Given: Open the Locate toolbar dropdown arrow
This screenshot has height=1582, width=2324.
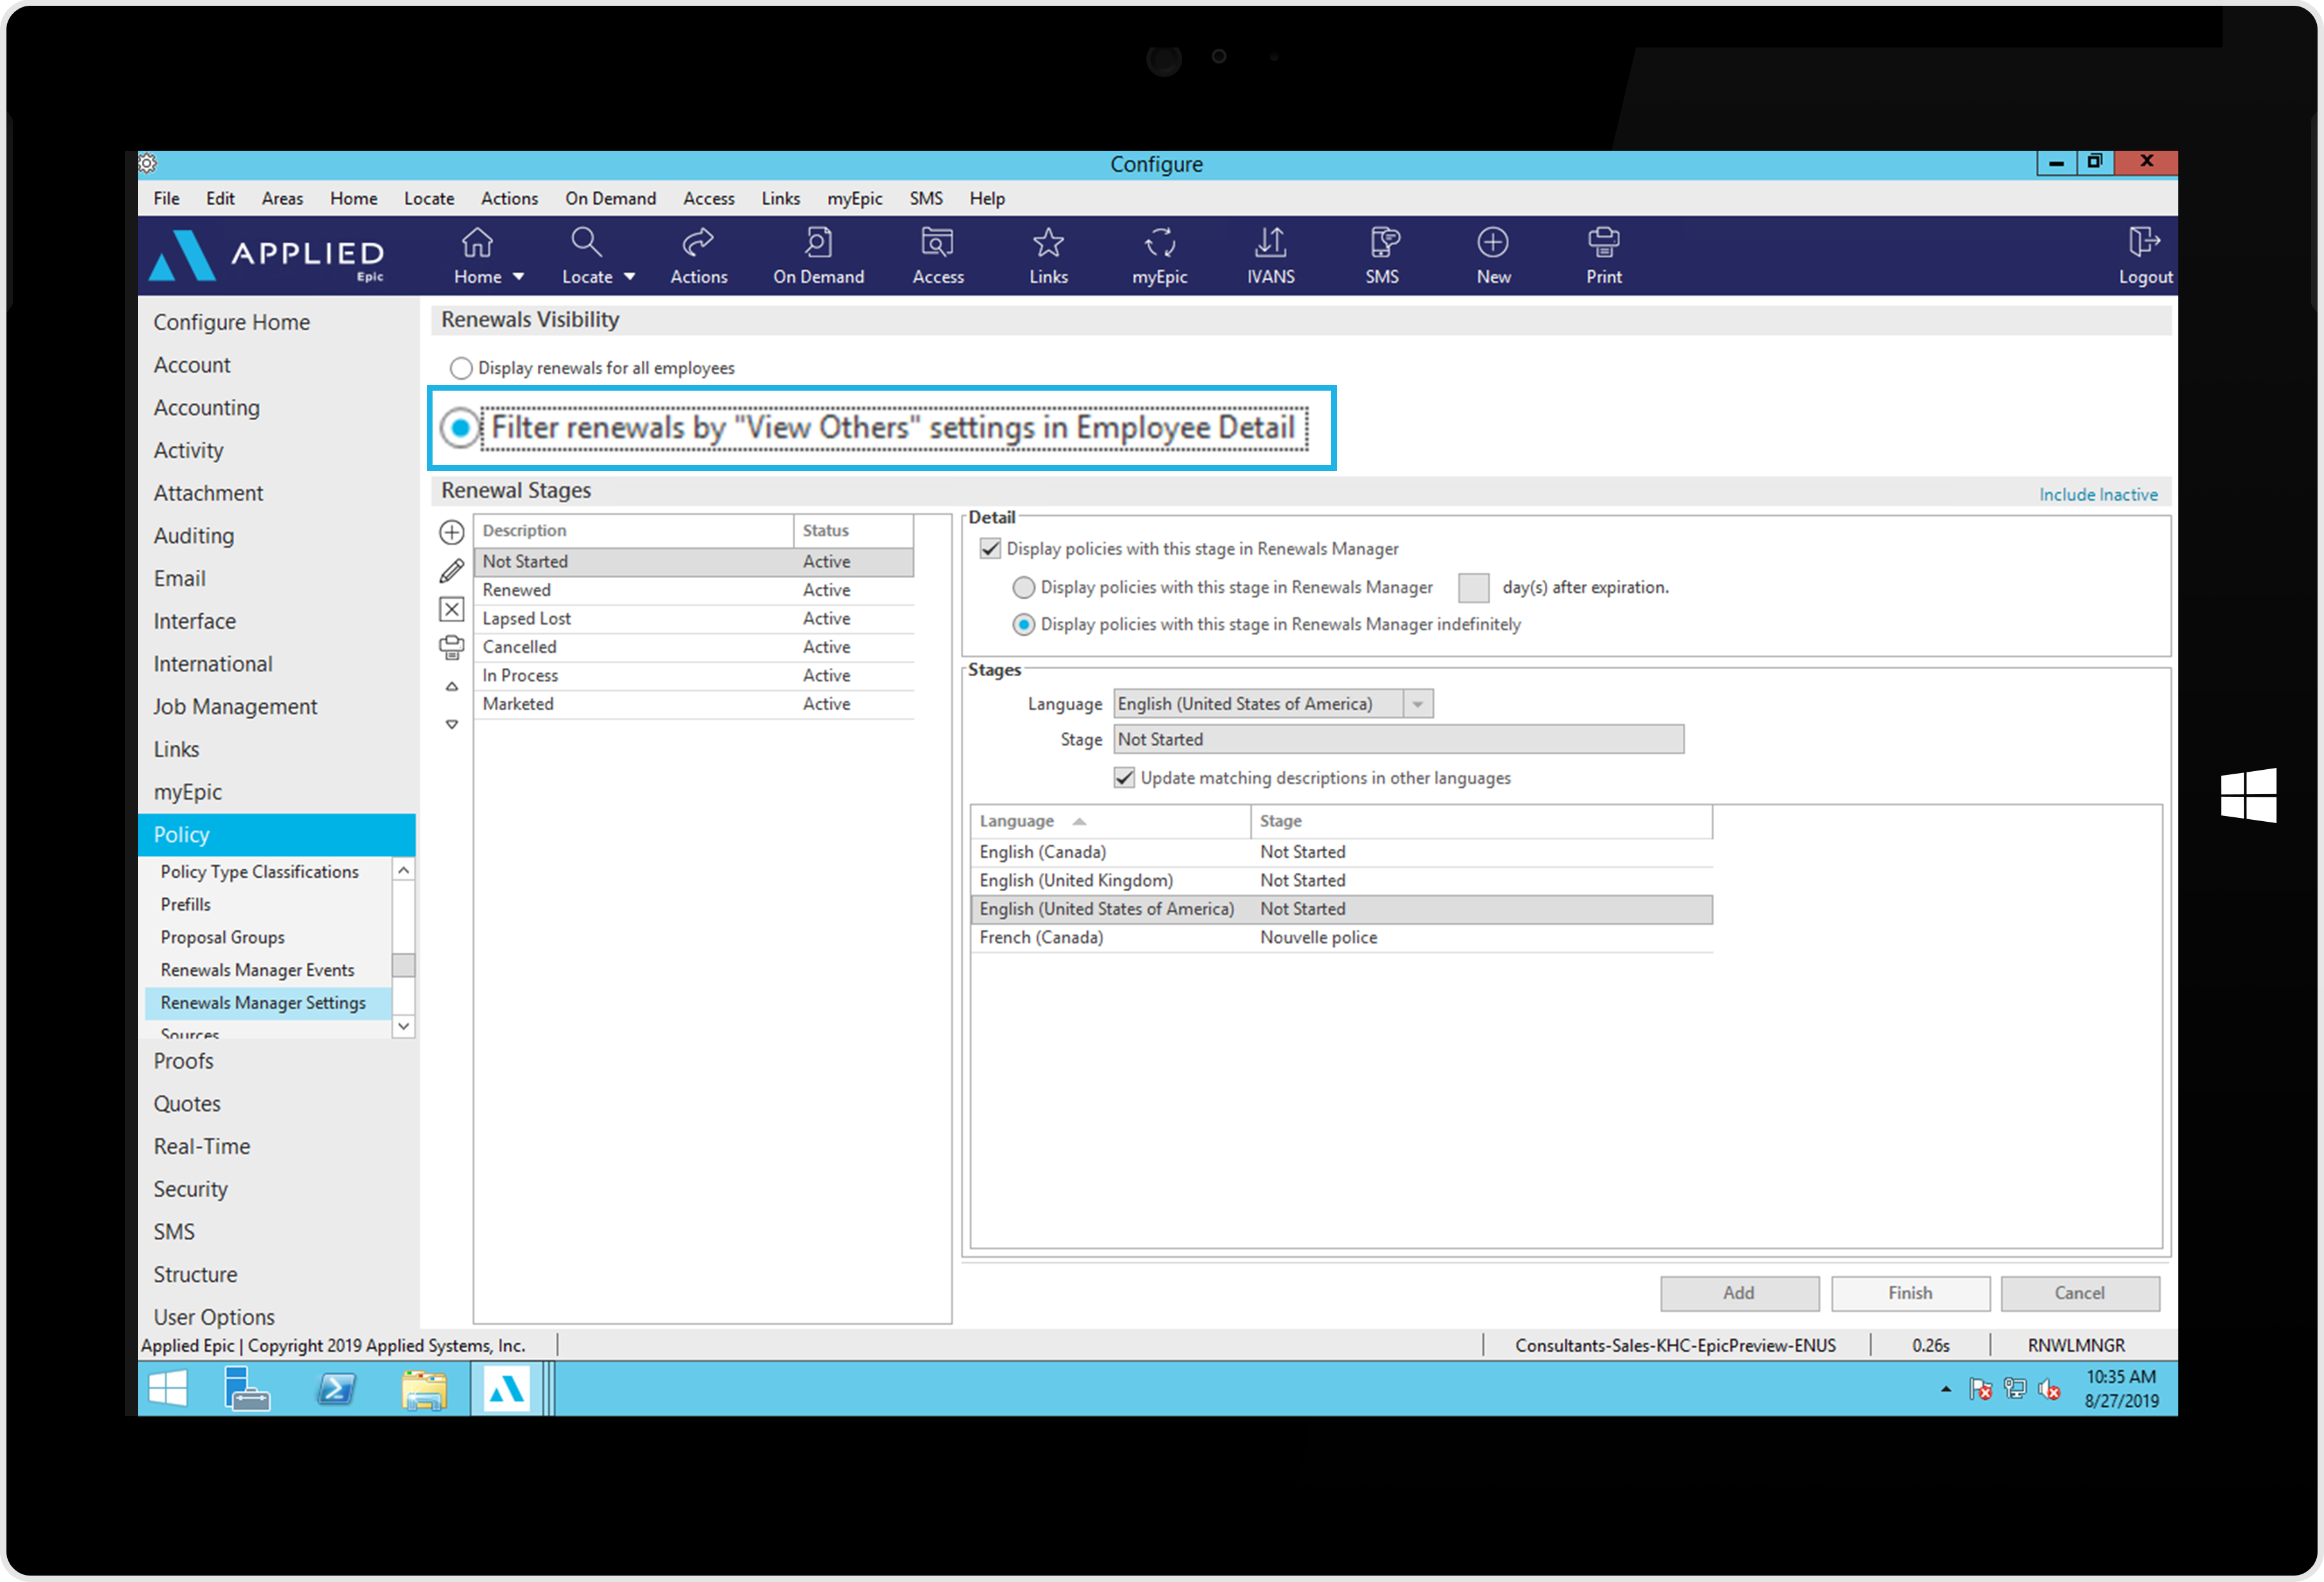Looking at the screenshot, I should [x=629, y=277].
